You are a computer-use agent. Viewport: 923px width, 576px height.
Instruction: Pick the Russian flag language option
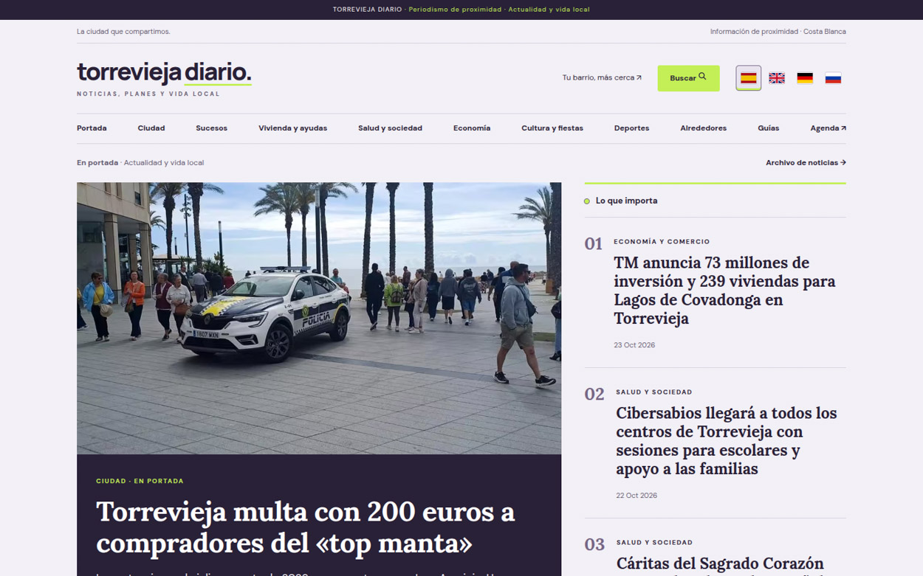(833, 78)
